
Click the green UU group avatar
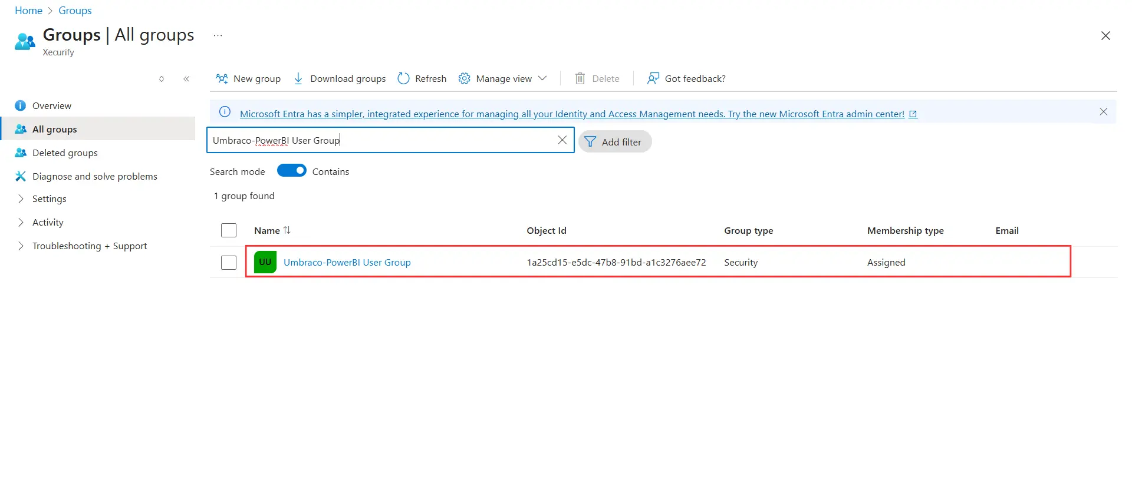click(x=265, y=262)
